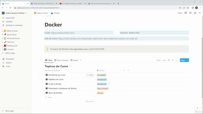
Task: Click the Nao iniciado status tag
Action: tap(103, 89)
